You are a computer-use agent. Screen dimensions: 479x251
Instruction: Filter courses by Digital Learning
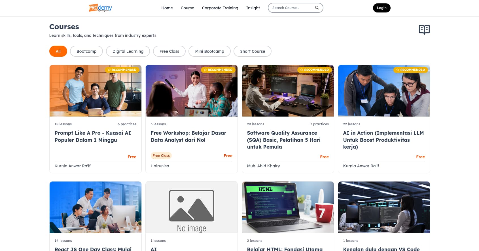pyautogui.click(x=128, y=51)
